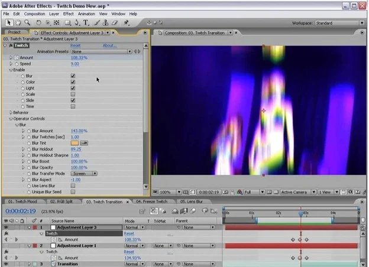The height and width of the screenshot is (267, 369).
Task: Click the Speed stopwatch icon
Action: pos(17,64)
